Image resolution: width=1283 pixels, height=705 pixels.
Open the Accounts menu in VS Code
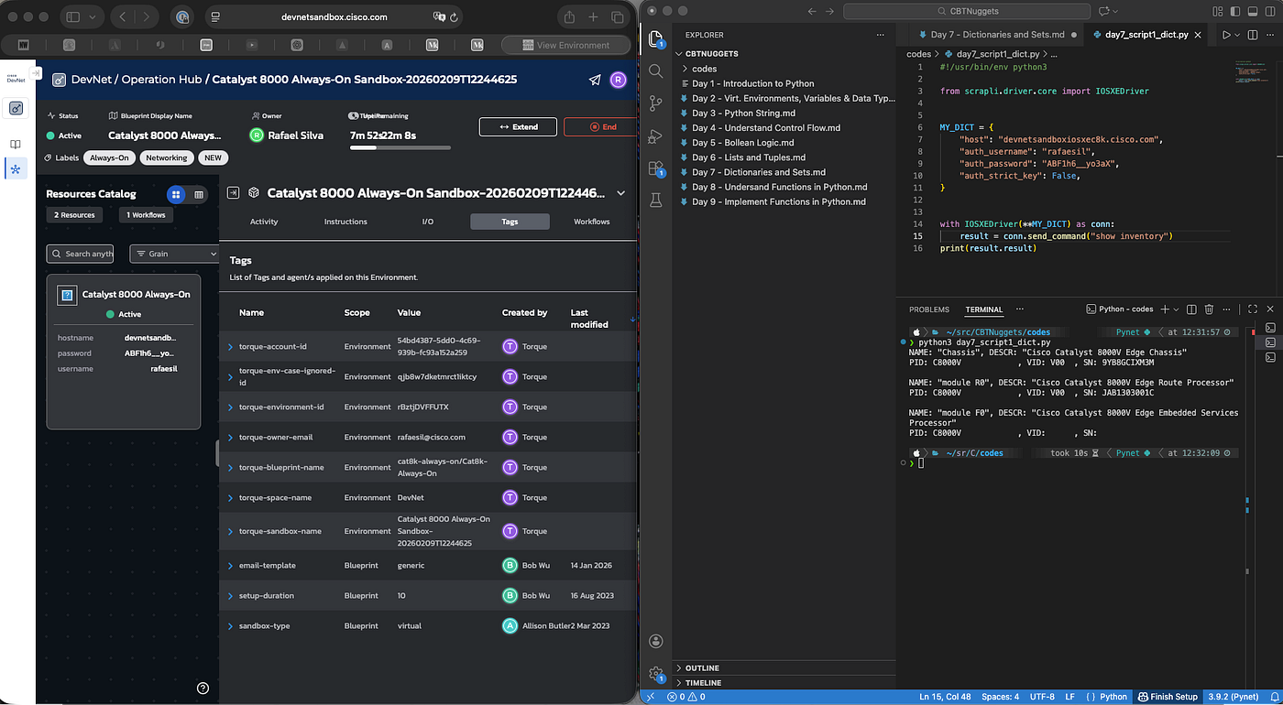655,642
